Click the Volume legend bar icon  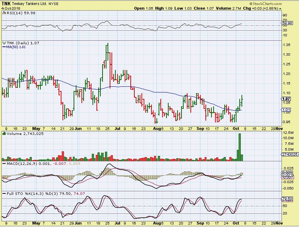pyautogui.click(x=4, y=133)
